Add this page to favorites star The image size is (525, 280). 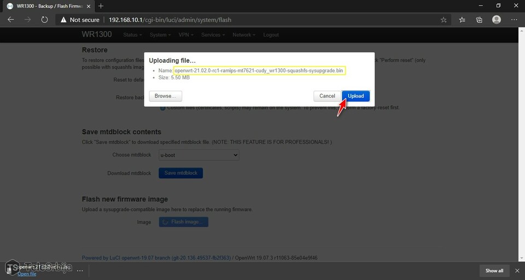[x=444, y=20]
